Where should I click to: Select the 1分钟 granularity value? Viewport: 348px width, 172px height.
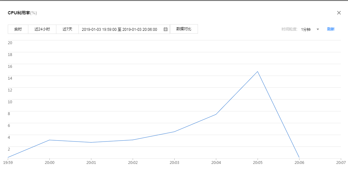(306, 29)
